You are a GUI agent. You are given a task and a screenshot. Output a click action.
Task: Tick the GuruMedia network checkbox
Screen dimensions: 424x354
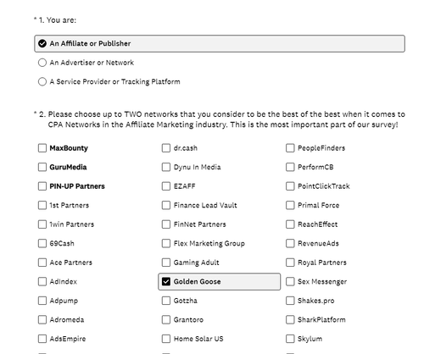(42, 167)
